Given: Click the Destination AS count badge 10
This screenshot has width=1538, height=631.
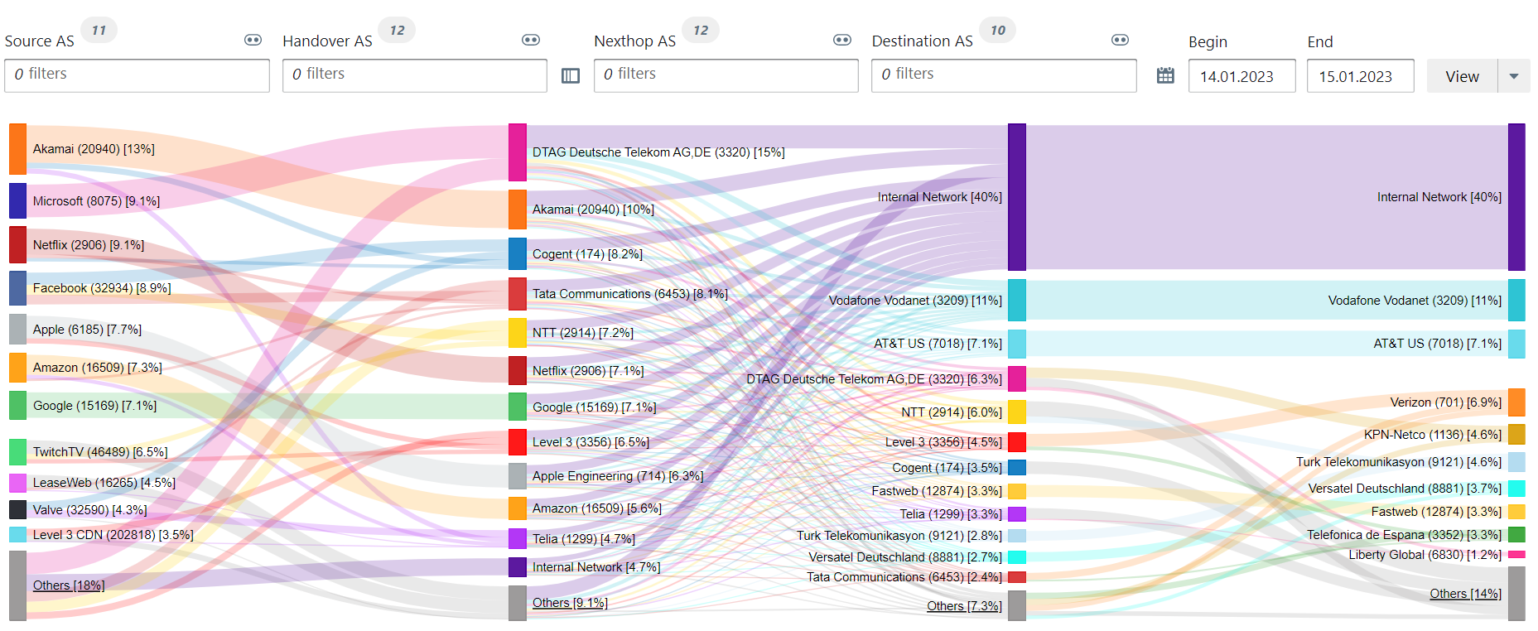Looking at the screenshot, I should click(x=997, y=31).
